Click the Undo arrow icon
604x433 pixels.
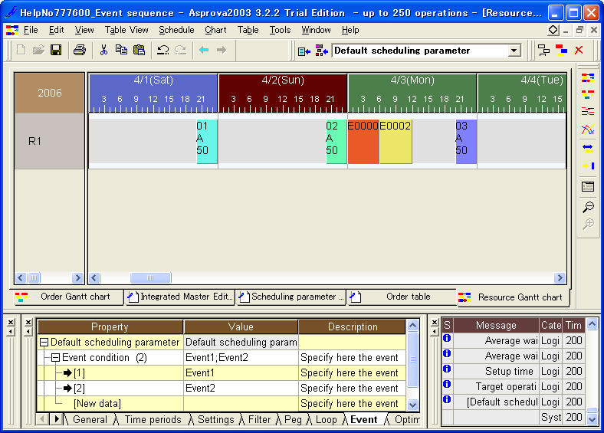pos(163,50)
